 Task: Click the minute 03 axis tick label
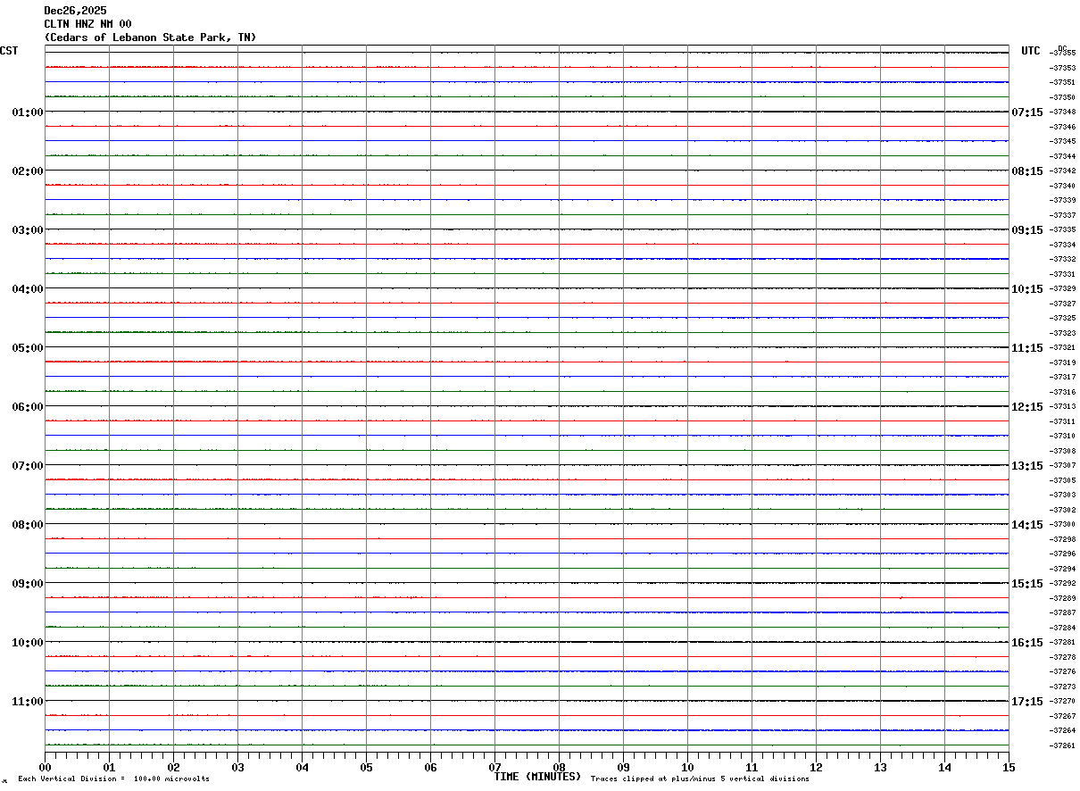[238, 767]
